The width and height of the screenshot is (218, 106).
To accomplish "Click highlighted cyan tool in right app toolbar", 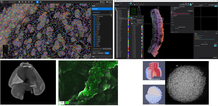I will (131, 3).
